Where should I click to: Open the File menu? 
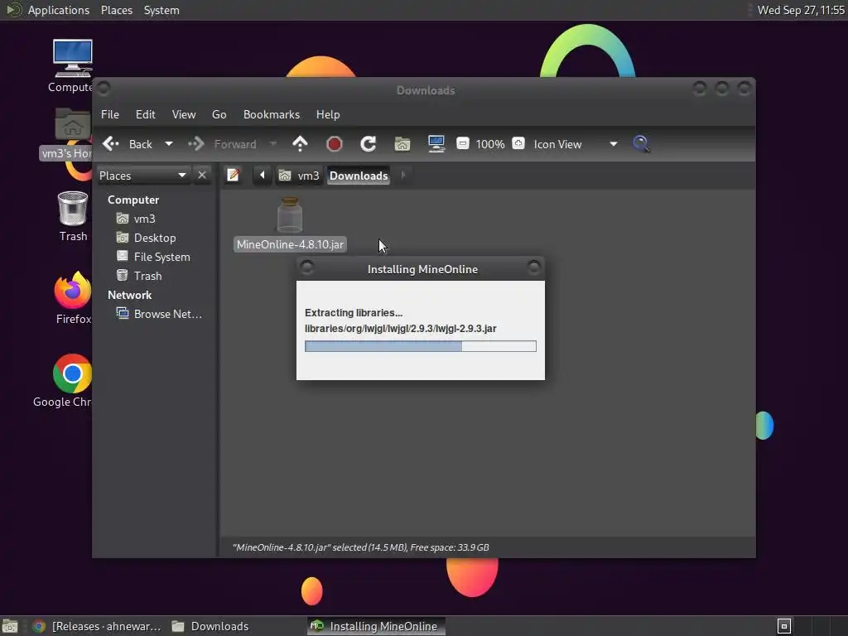point(110,114)
